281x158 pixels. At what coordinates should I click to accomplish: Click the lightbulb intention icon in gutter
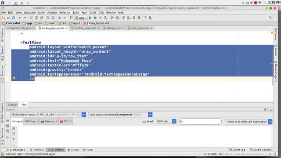(14, 78)
